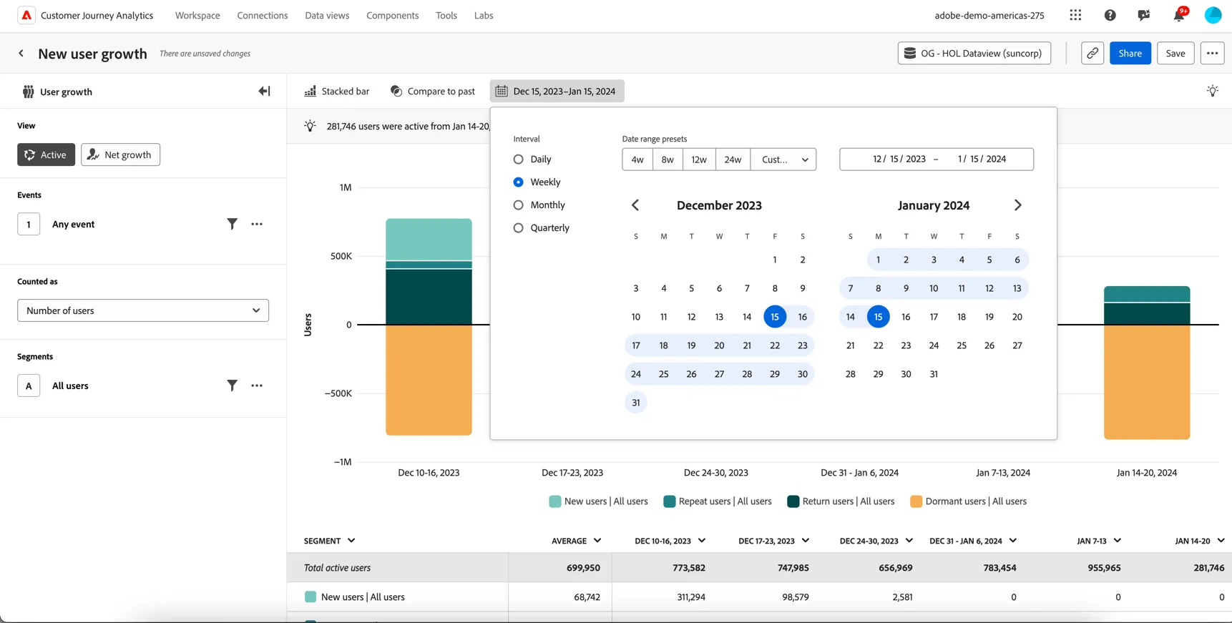Copy the link with the chain icon
Image resolution: width=1232 pixels, height=623 pixels.
(1092, 53)
